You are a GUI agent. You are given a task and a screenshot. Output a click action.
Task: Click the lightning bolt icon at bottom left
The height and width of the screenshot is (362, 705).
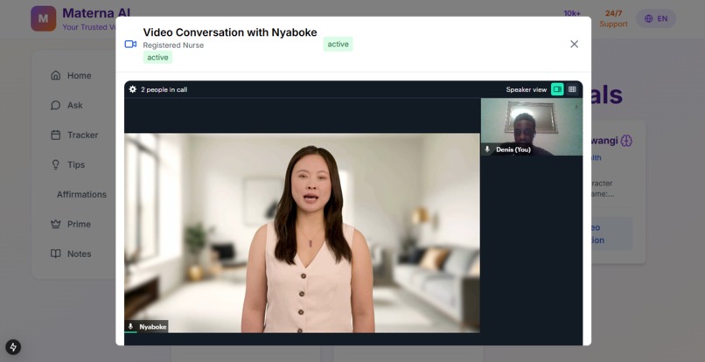tap(13, 347)
